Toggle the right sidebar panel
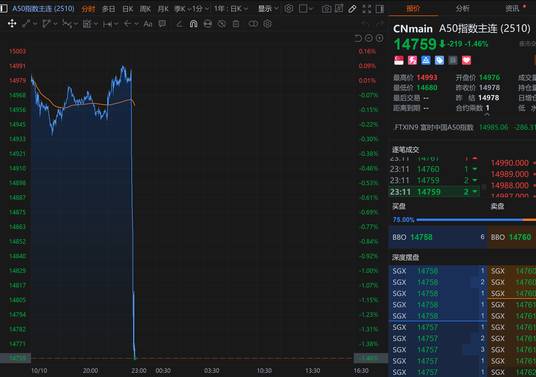This screenshot has width=536, height=377. (380, 9)
